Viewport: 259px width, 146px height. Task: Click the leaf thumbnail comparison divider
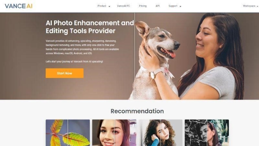[x=68, y=133]
